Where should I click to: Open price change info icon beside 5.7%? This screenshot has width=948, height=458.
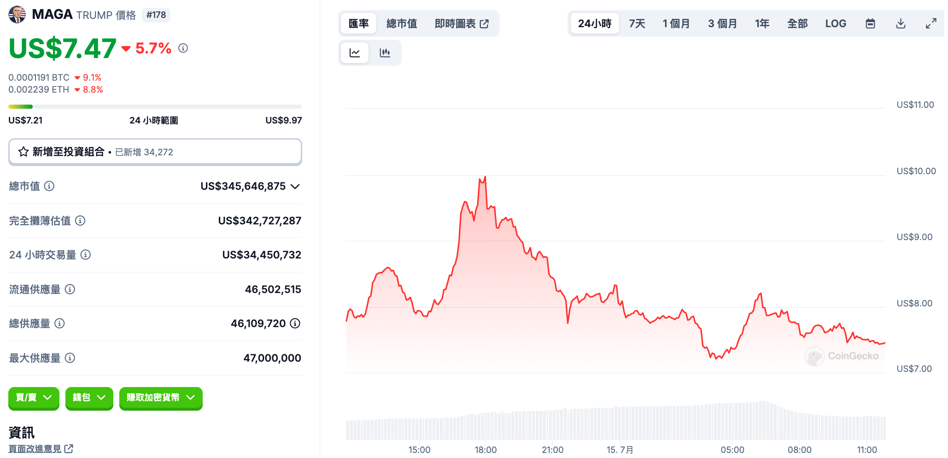tap(183, 48)
